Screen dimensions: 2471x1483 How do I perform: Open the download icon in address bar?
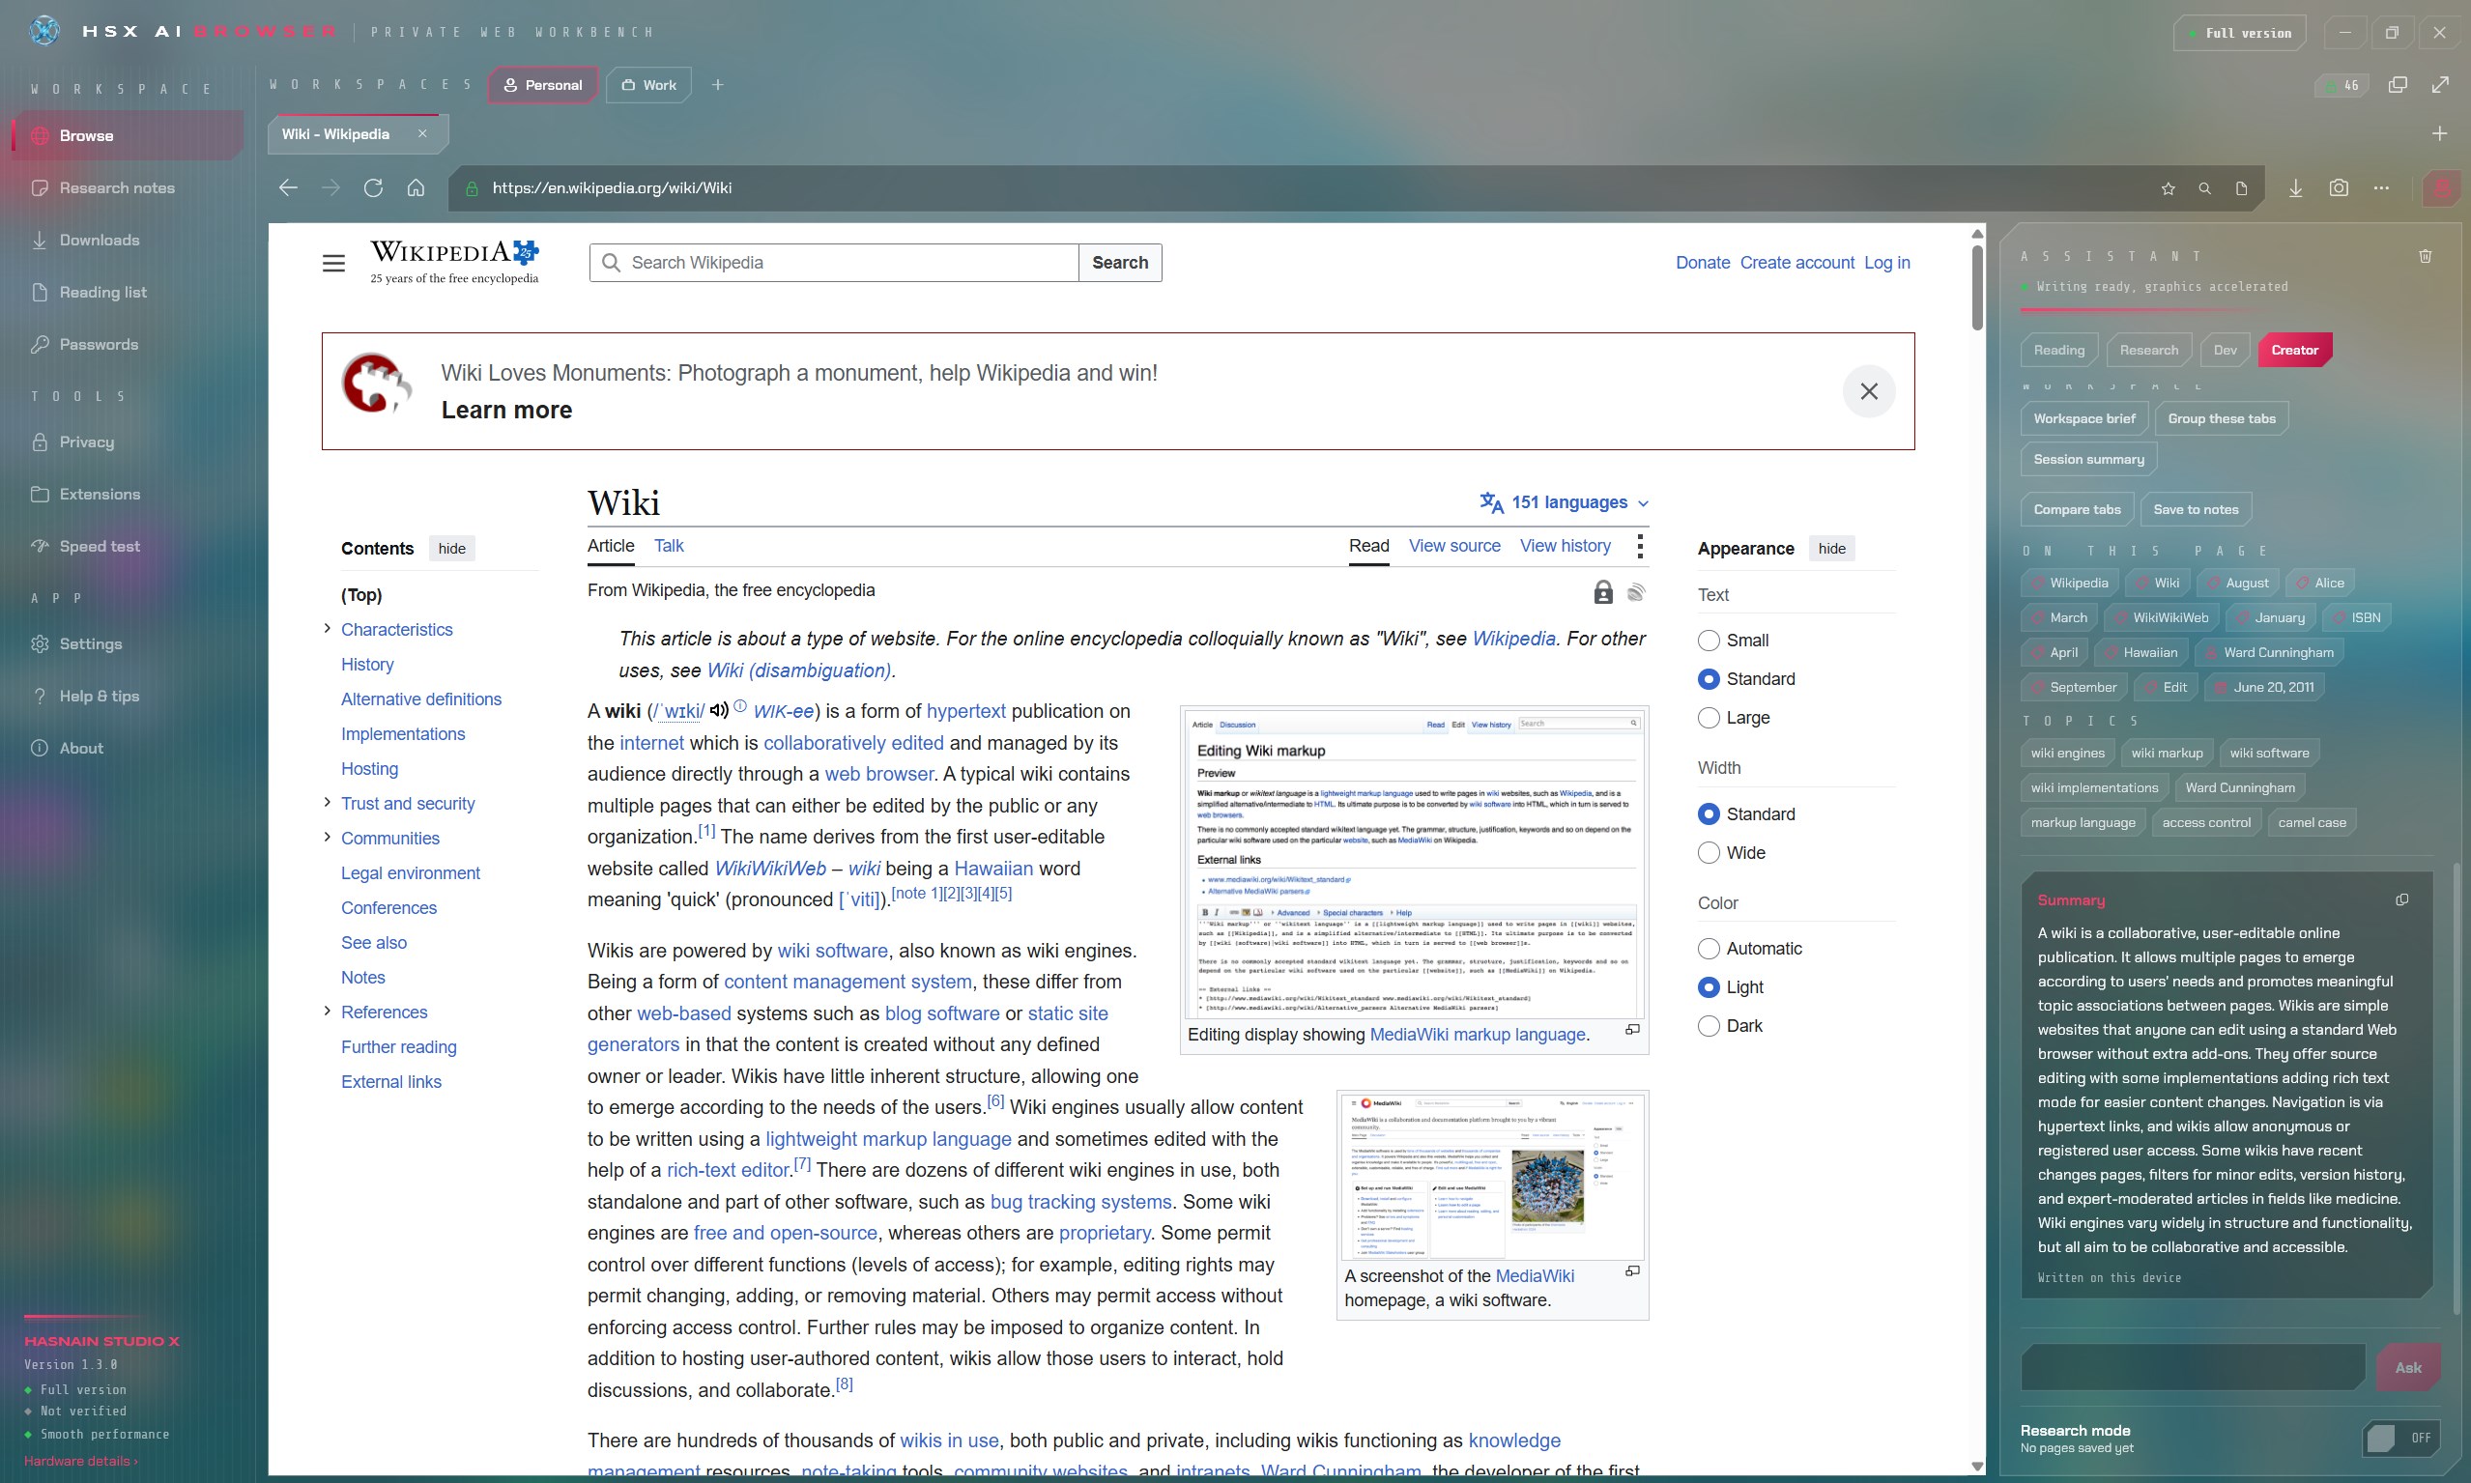point(2295,187)
